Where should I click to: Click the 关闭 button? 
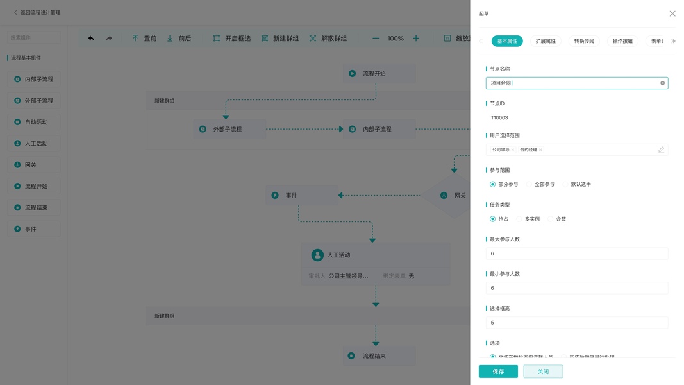click(543, 372)
